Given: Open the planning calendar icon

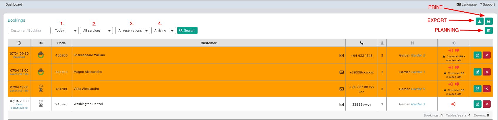Looking at the screenshot, I should coord(489,30).
